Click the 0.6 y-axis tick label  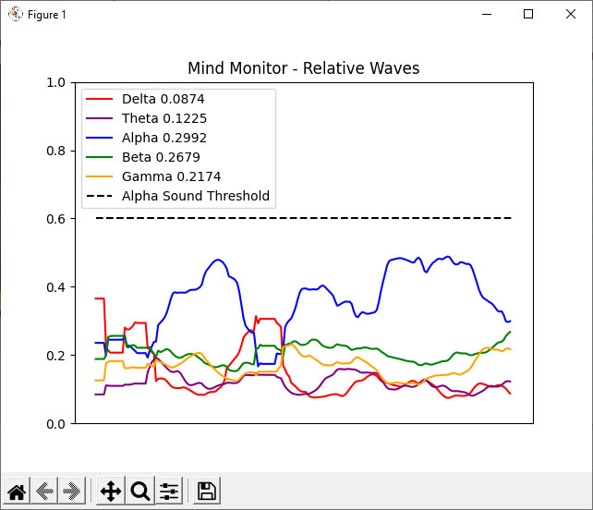coord(55,219)
